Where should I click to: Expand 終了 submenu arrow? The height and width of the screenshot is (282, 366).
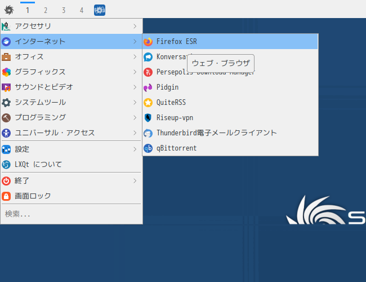pyautogui.click(x=135, y=180)
